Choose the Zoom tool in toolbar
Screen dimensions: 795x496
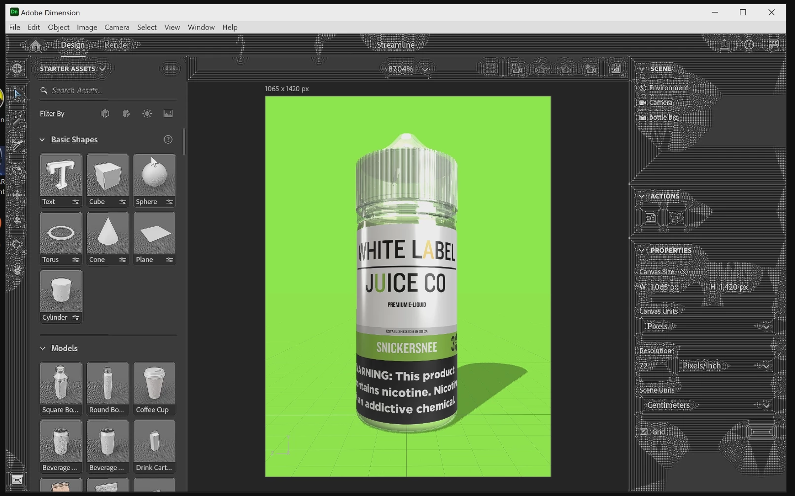point(17,245)
